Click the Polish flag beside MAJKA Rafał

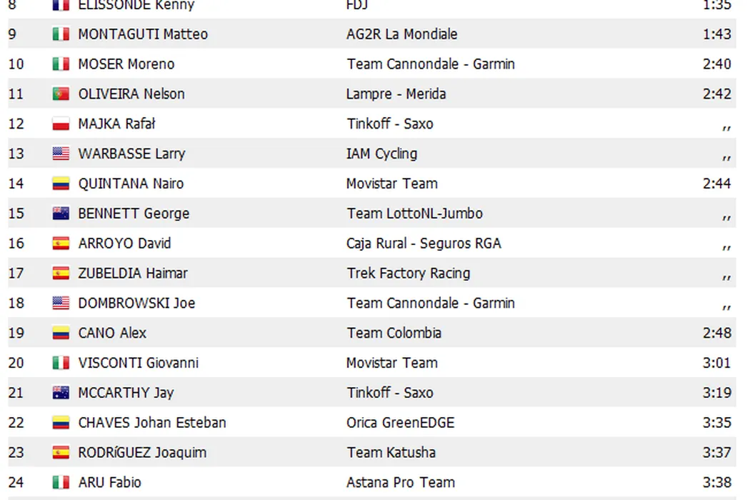[61, 124]
